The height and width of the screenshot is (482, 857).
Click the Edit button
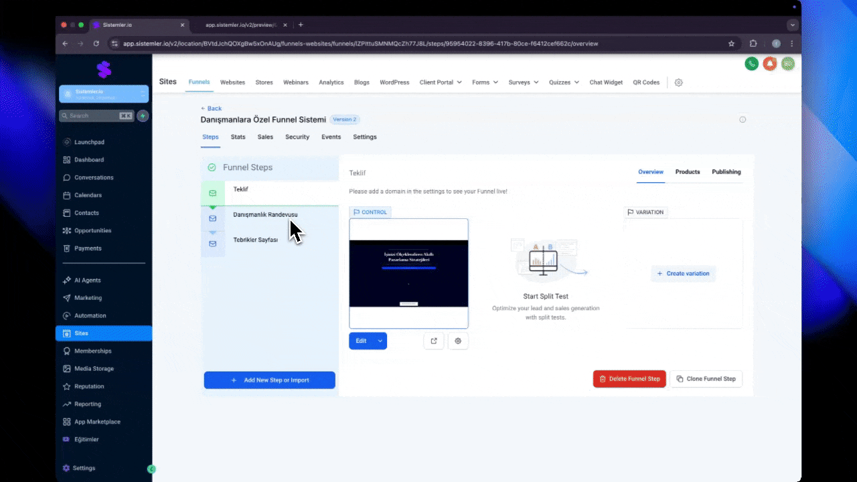[x=361, y=341]
